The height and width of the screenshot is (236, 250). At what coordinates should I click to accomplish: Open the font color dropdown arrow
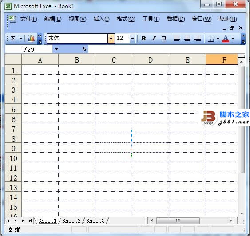[x=233, y=39]
